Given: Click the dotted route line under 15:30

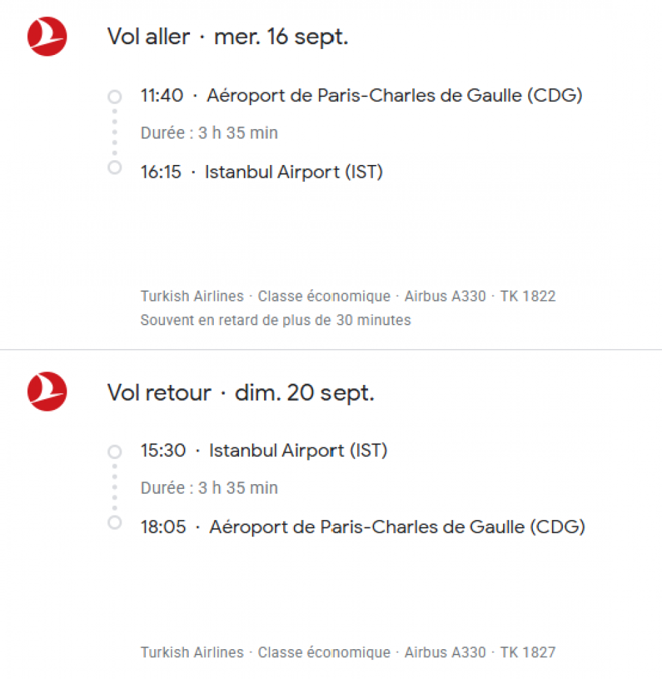Looking at the screenshot, I should tap(115, 487).
